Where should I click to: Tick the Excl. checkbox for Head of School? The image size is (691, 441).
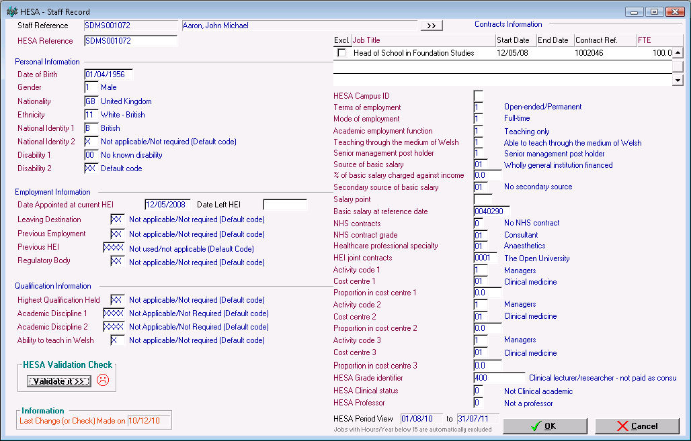coord(341,53)
